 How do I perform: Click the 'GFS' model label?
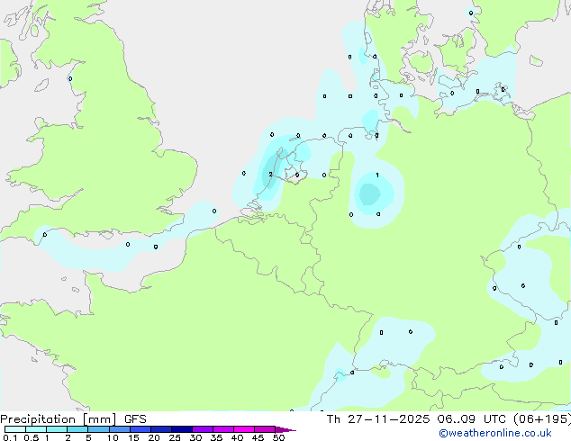point(135,419)
